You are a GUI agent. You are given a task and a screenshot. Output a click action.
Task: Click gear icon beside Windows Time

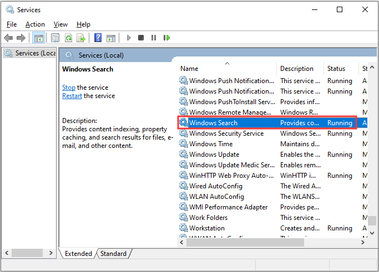point(184,143)
